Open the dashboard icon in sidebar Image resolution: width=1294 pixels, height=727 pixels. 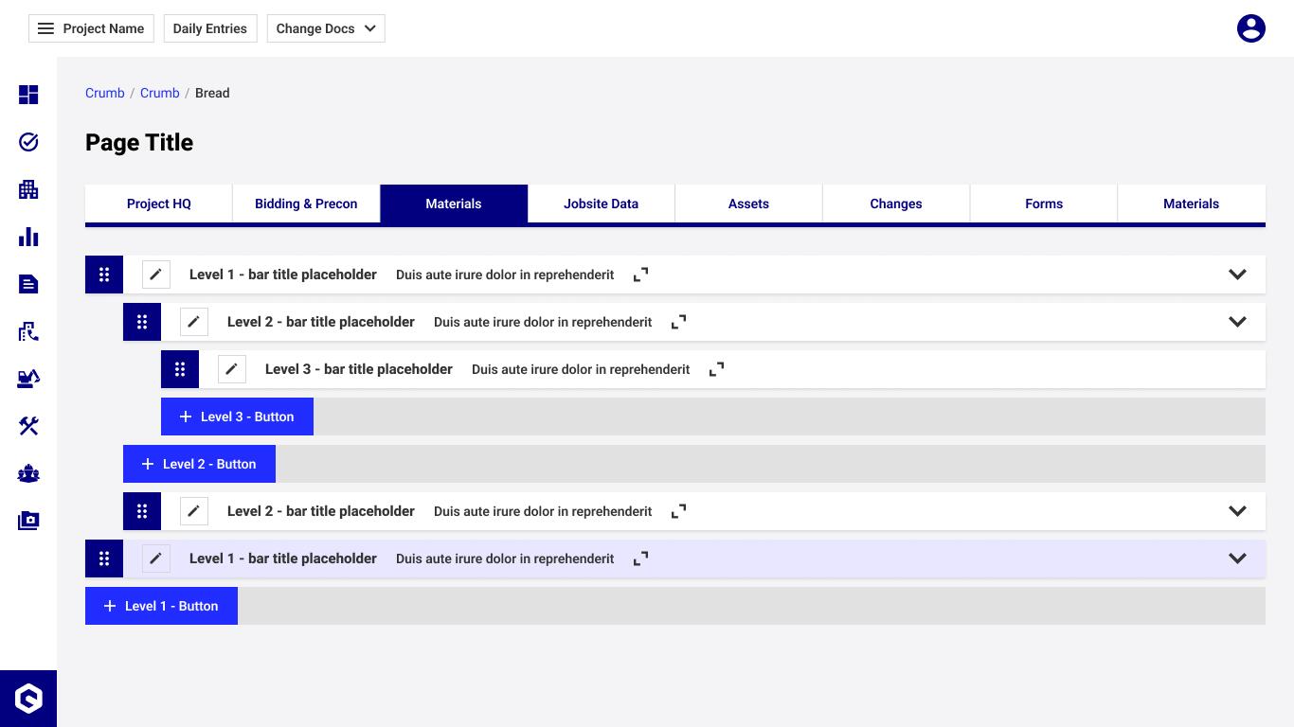[28, 95]
